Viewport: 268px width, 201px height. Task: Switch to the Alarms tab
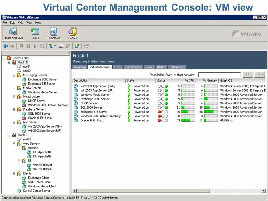(x=161, y=67)
